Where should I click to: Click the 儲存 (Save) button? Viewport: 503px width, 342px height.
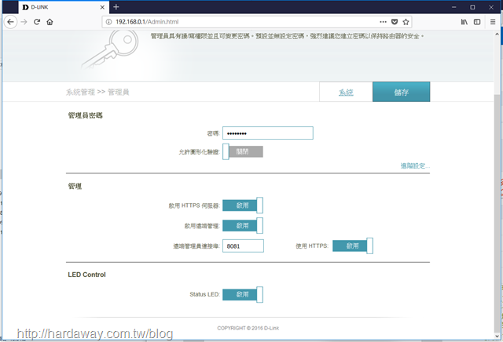(x=402, y=93)
